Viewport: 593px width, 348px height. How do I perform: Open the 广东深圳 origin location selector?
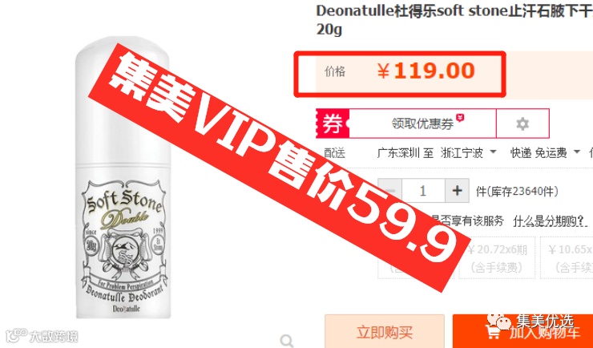click(x=397, y=153)
